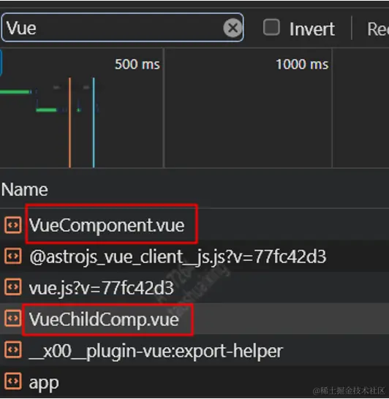Open the VueChildComp.vue request row
The image size is (389, 399).
[194, 319]
